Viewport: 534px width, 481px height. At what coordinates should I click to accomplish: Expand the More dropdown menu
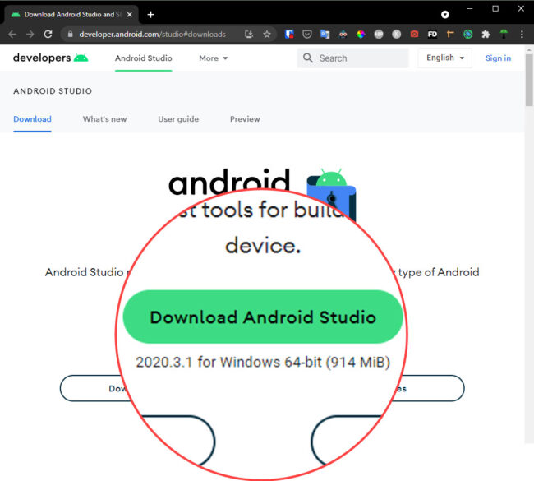pos(214,58)
